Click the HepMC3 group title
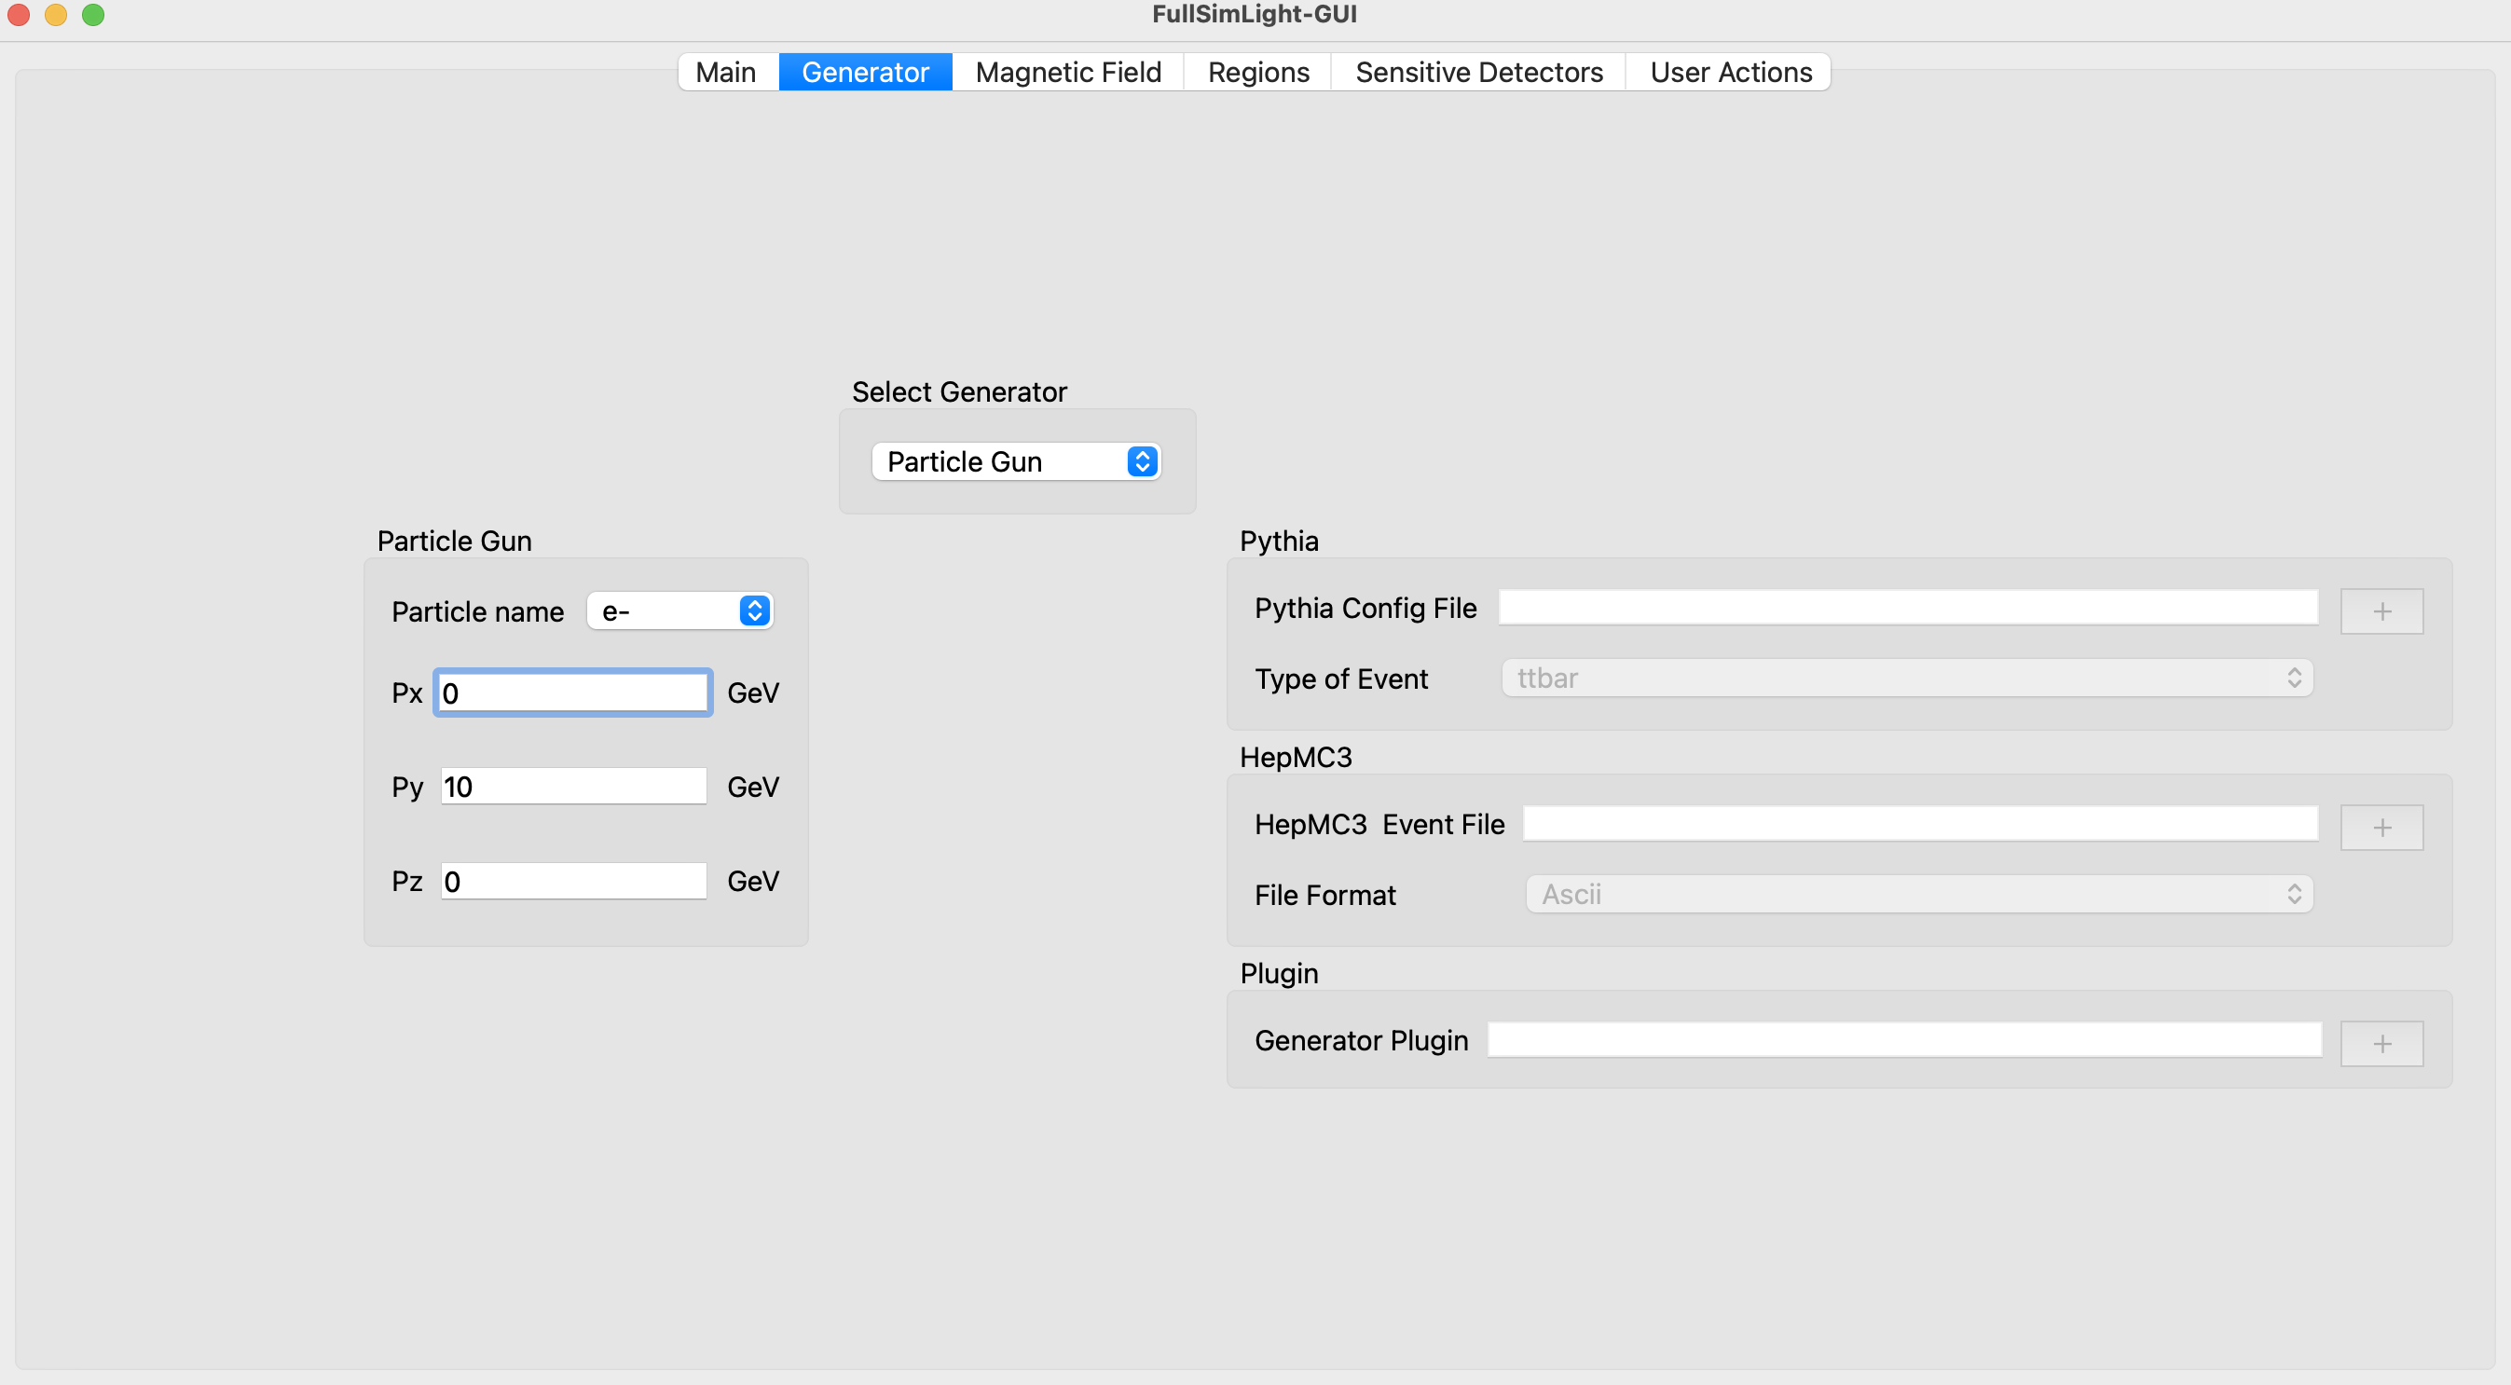The height and width of the screenshot is (1385, 2511). point(1296,758)
